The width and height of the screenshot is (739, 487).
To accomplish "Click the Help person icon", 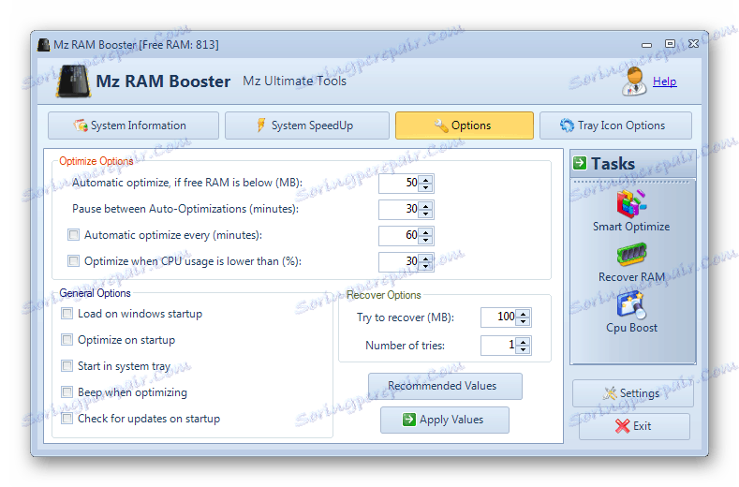I will pos(634,81).
